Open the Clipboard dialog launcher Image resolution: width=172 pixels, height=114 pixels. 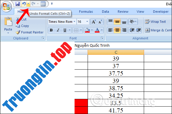[43, 38]
